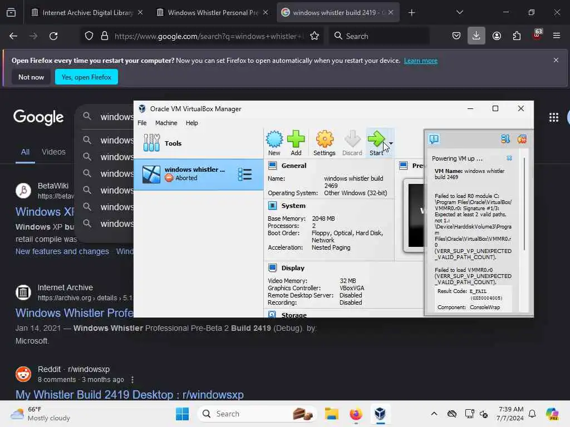Open Firefox downloads panel

tap(476, 36)
